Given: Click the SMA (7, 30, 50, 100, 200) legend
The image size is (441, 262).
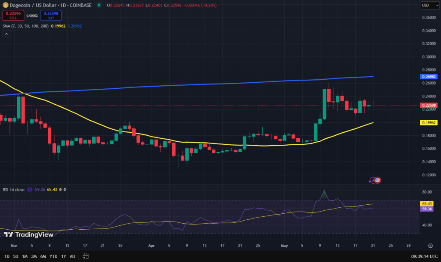Looking at the screenshot, I should 25,26.
